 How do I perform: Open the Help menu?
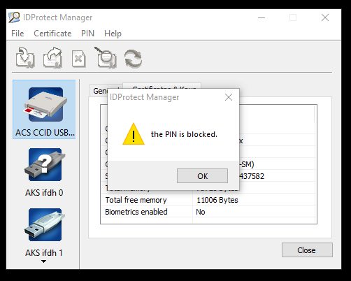click(113, 34)
